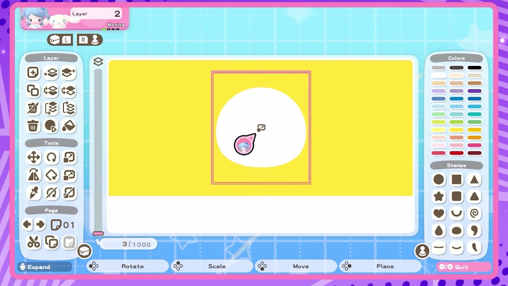Toggle the crossed-out rotate lock icon
Screen dimensions: 508x286
[x=51, y=193]
